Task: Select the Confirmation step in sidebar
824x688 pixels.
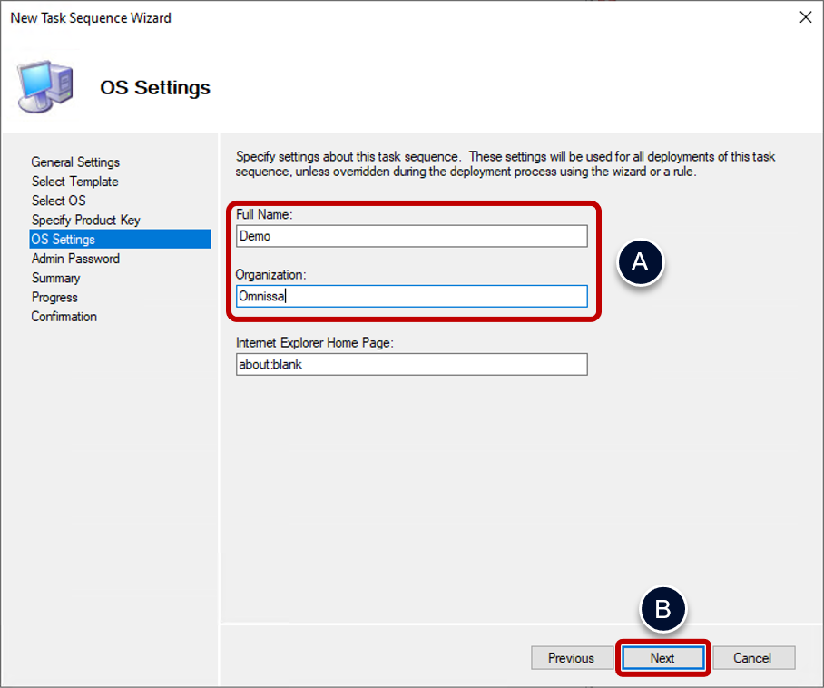Action: click(x=64, y=317)
